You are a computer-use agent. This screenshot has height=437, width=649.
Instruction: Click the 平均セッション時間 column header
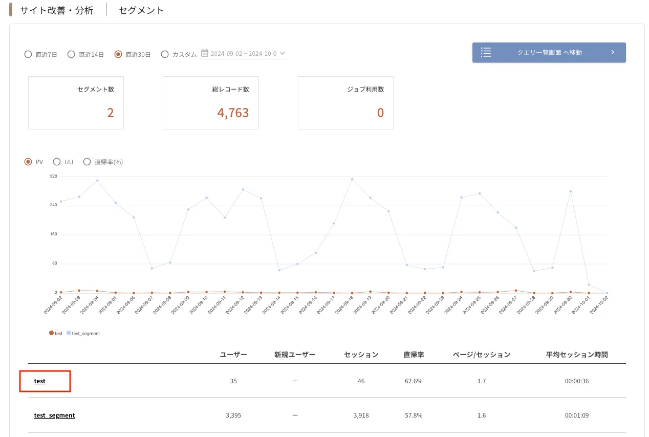[x=577, y=355]
